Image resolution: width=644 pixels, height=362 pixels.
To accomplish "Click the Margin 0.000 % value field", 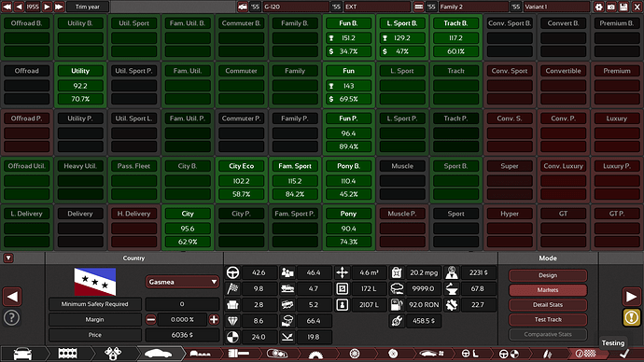I will point(182,320).
